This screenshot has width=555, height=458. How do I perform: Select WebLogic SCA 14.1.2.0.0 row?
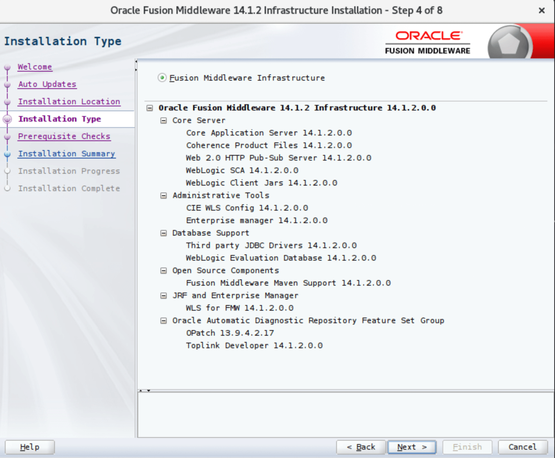pos(242,170)
